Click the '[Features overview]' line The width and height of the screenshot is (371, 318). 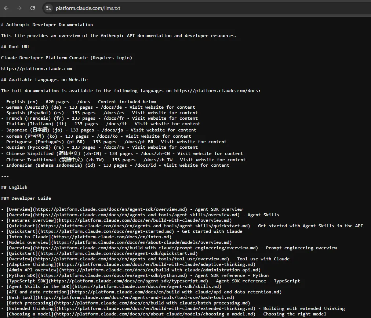(116, 220)
